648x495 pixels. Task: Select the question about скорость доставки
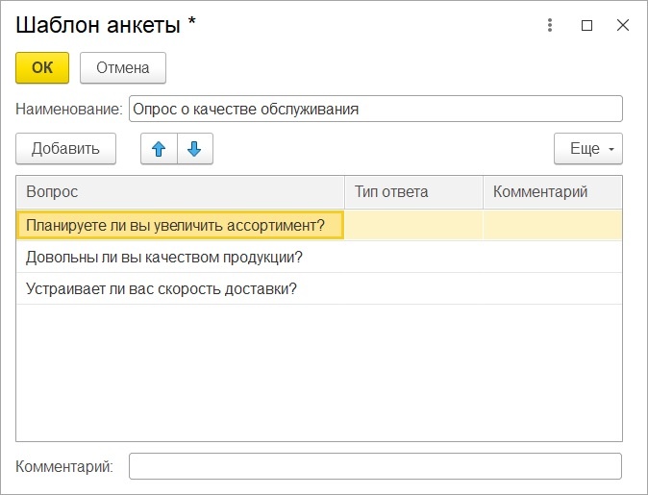(162, 288)
